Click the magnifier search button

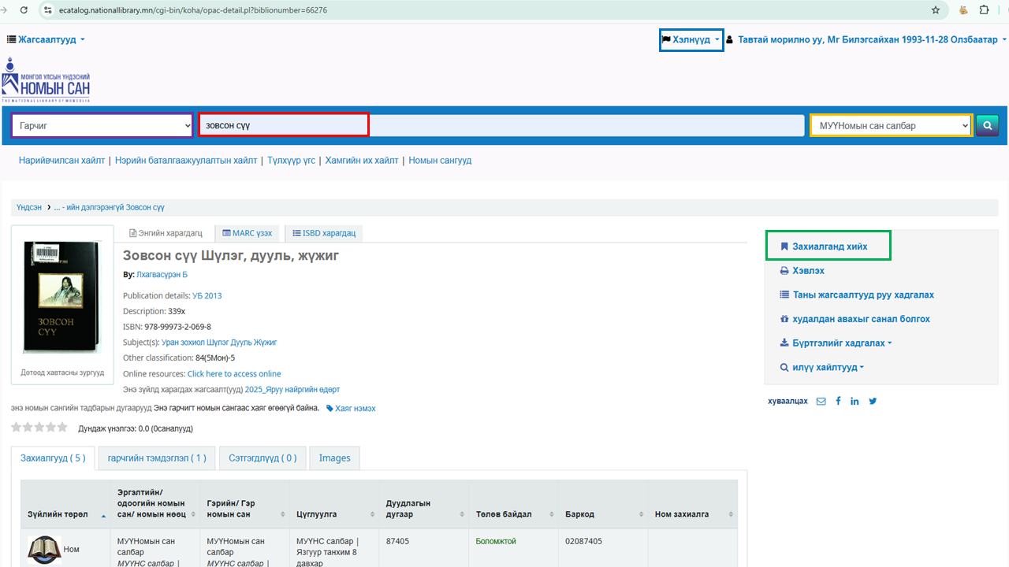987,125
